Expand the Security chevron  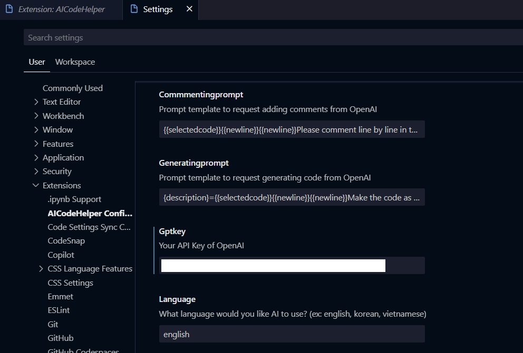point(36,172)
